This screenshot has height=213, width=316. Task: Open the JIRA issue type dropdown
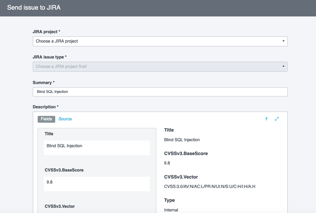(x=160, y=67)
